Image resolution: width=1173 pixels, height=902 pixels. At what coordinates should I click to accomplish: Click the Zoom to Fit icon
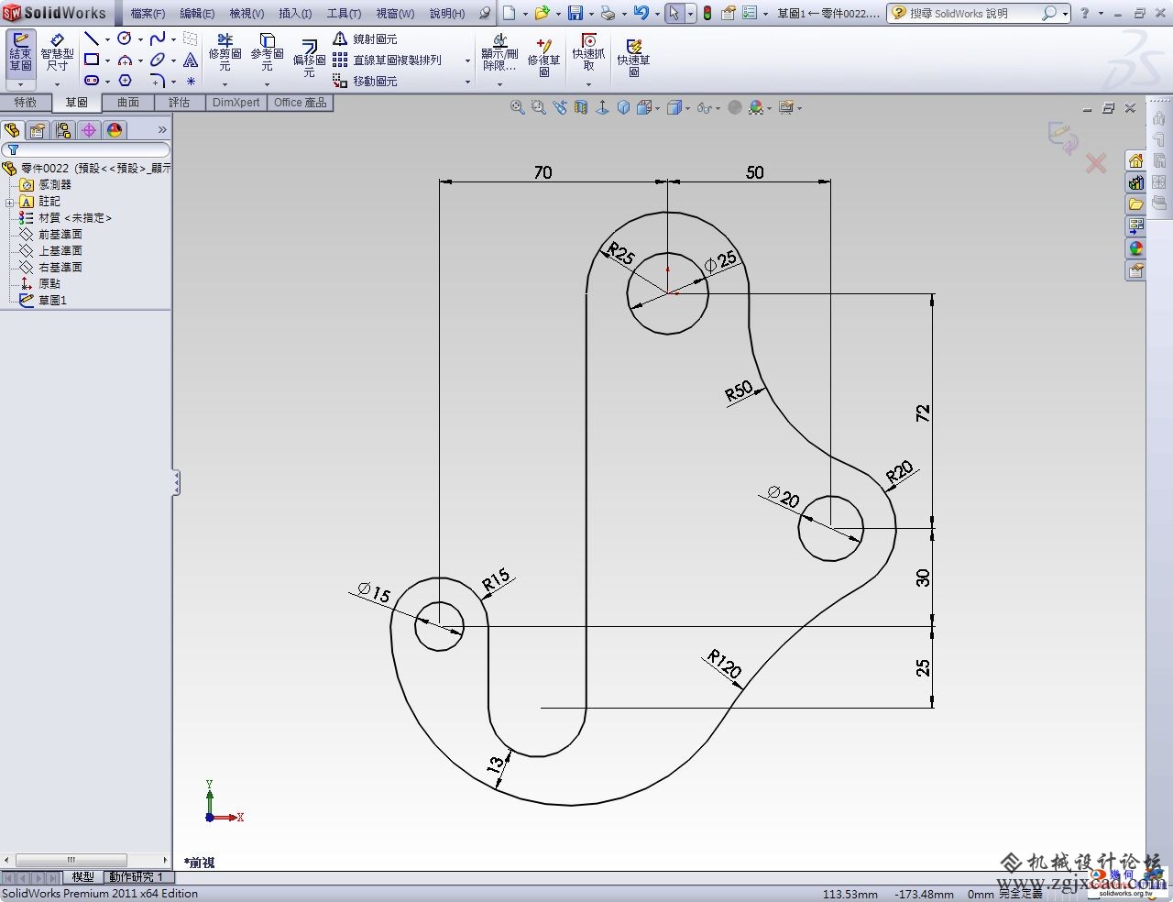point(518,107)
